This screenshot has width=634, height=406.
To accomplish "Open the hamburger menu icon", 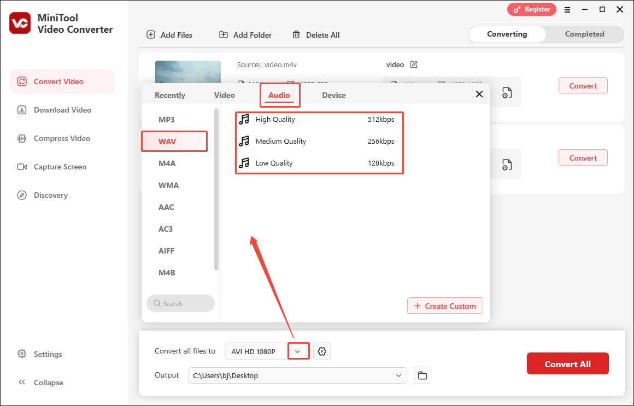I will point(567,10).
